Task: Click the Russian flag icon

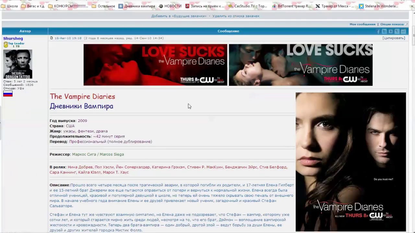Action: [x=8, y=94]
